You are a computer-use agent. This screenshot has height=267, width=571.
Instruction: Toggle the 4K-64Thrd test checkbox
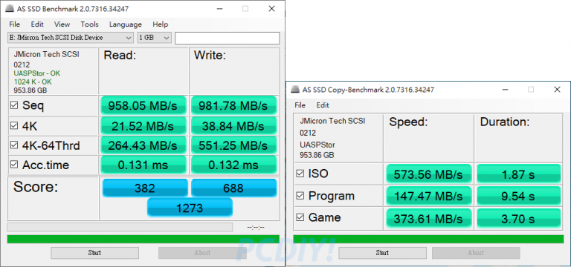click(14, 145)
